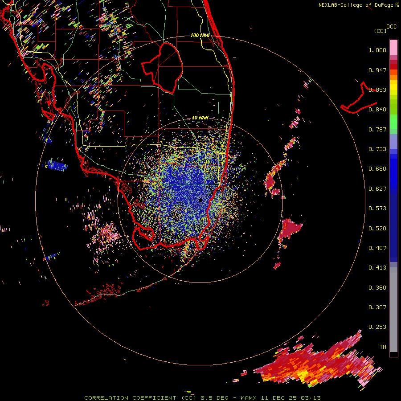Click the black radar site dot at KAMX
The height and width of the screenshot is (401, 401).
[201, 200]
